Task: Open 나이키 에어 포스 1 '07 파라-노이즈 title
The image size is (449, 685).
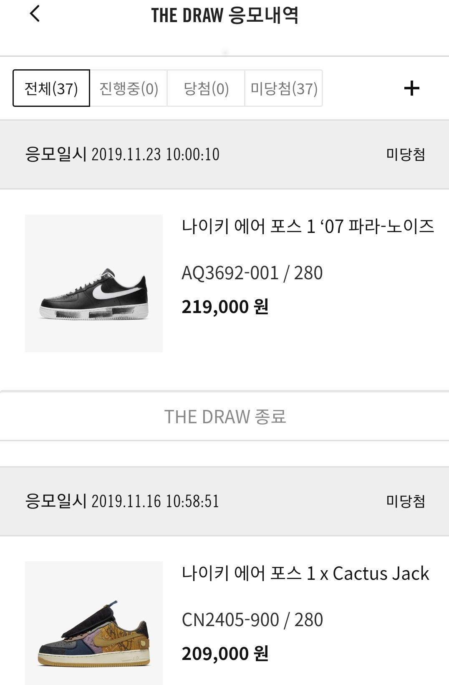Action: (x=308, y=226)
